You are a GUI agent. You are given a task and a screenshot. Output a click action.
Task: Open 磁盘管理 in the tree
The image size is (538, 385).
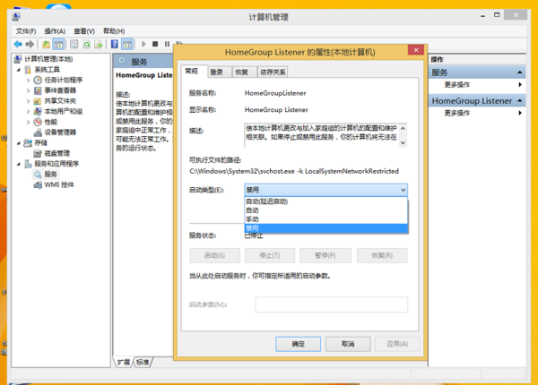click(57, 153)
